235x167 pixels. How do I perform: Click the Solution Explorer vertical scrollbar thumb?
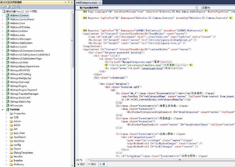click(x=72, y=40)
